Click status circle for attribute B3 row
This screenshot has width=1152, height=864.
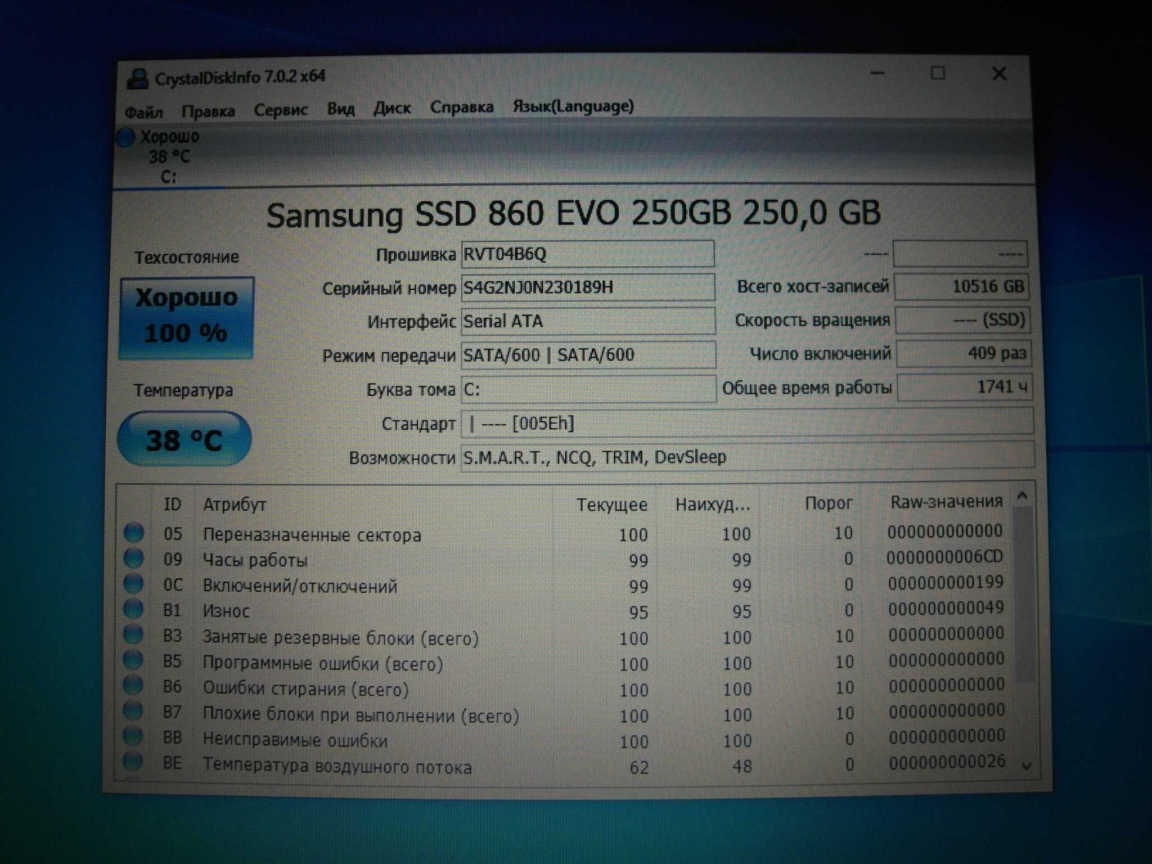pyautogui.click(x=134, y=634)
